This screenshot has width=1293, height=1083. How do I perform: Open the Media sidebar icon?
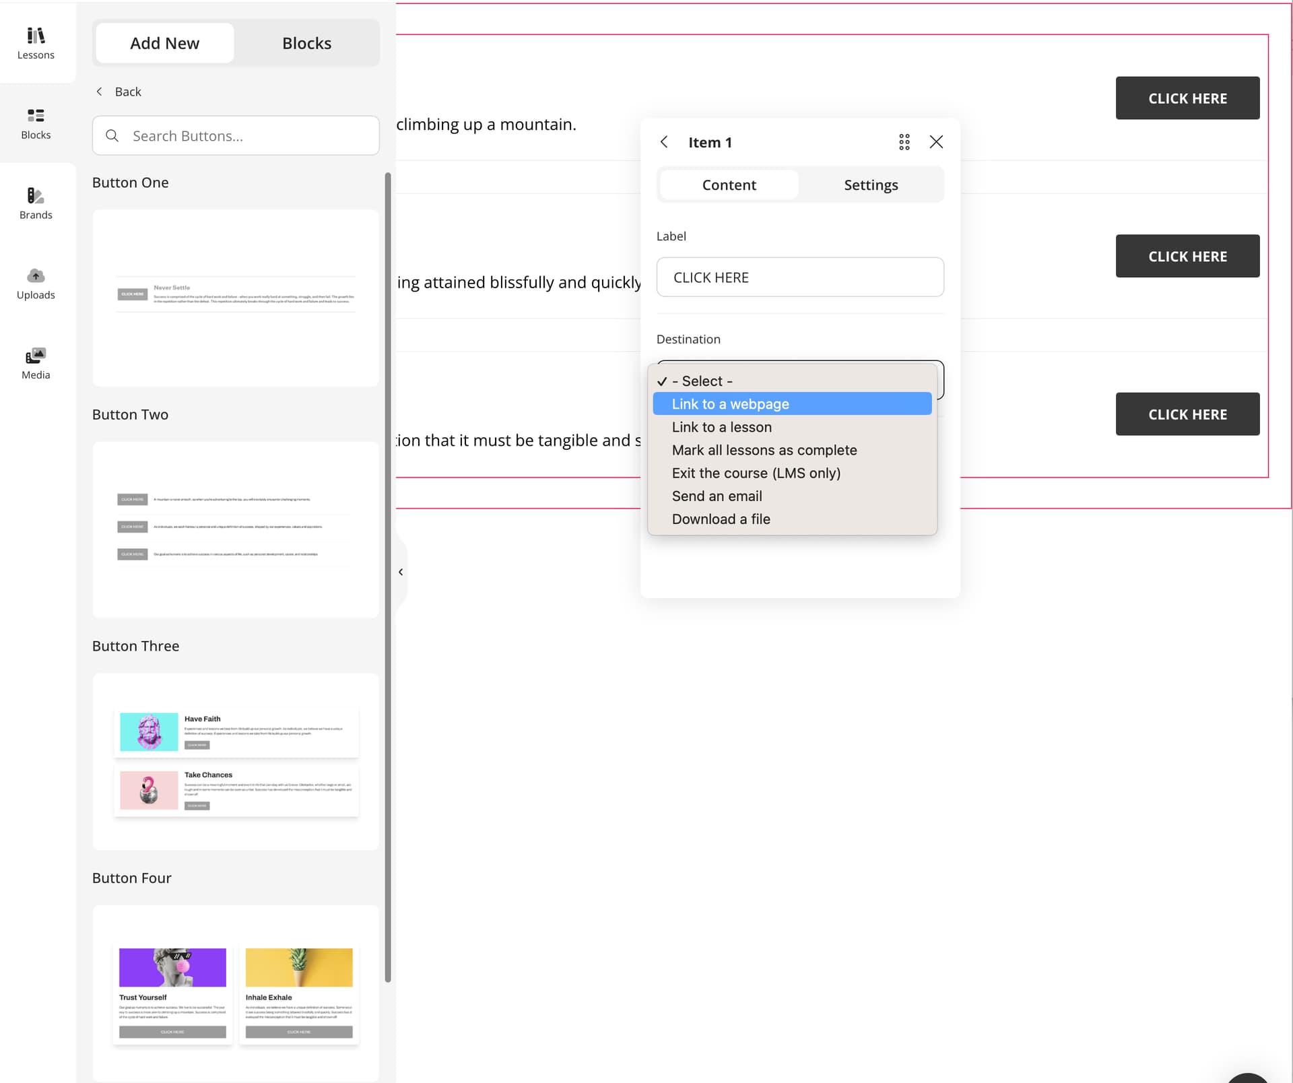click(36, 364)
